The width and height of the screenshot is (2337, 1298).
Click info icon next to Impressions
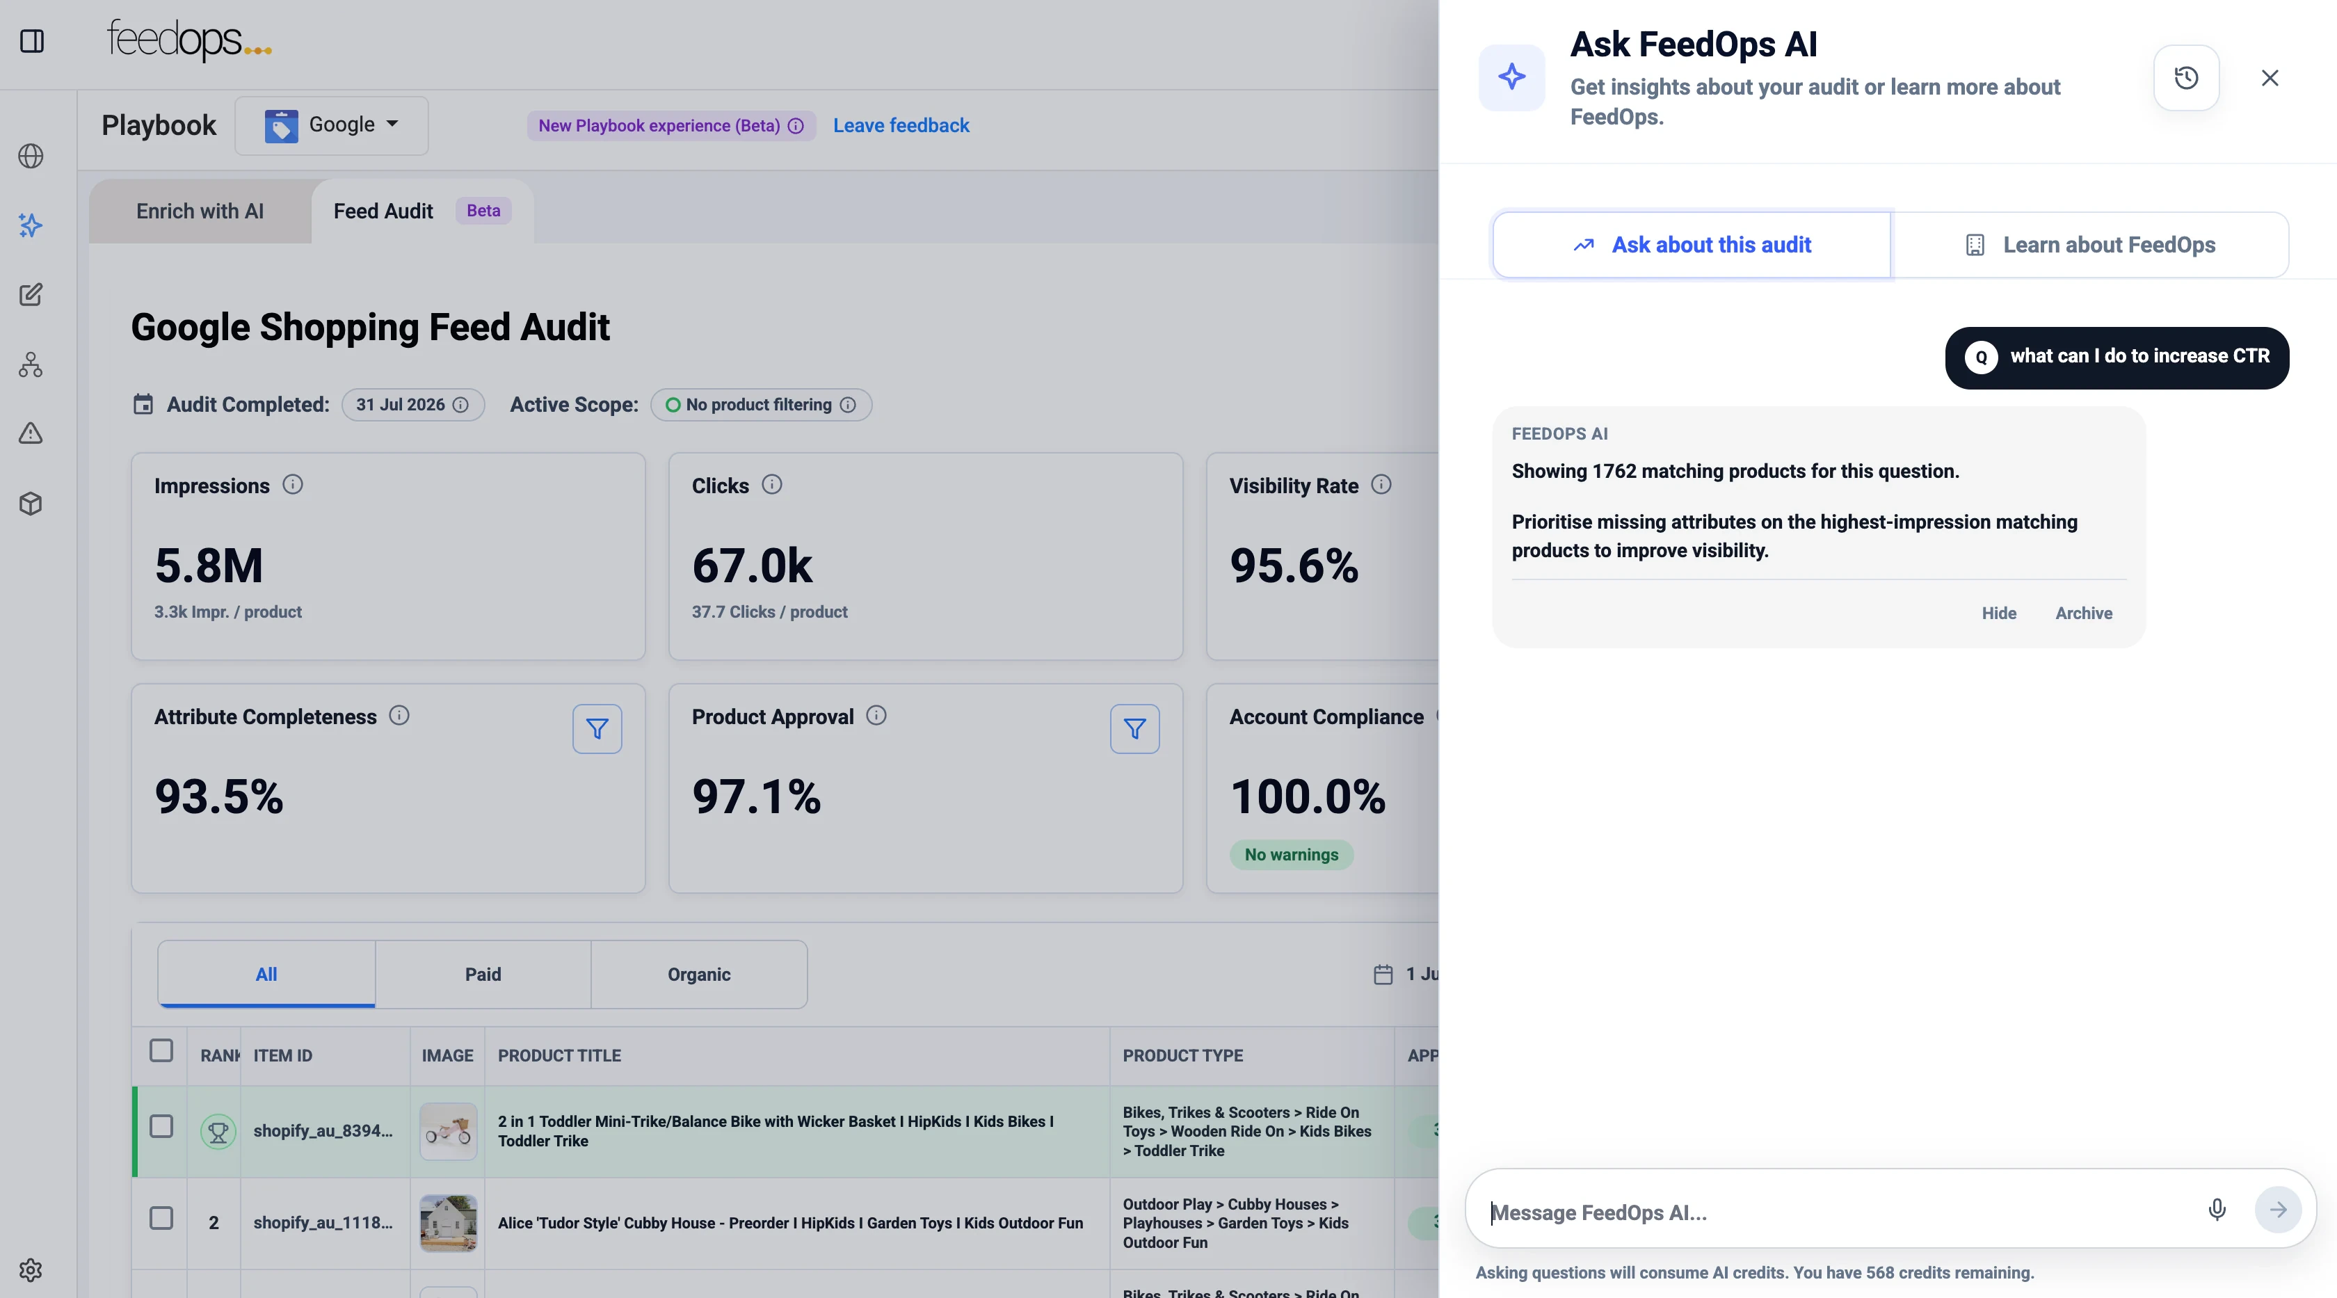(x=292, y=484)
